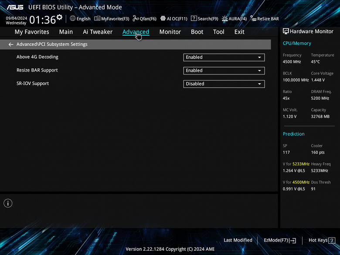Select the Exit tab
This screenshot has height=255, width=340.
point(239,32)
